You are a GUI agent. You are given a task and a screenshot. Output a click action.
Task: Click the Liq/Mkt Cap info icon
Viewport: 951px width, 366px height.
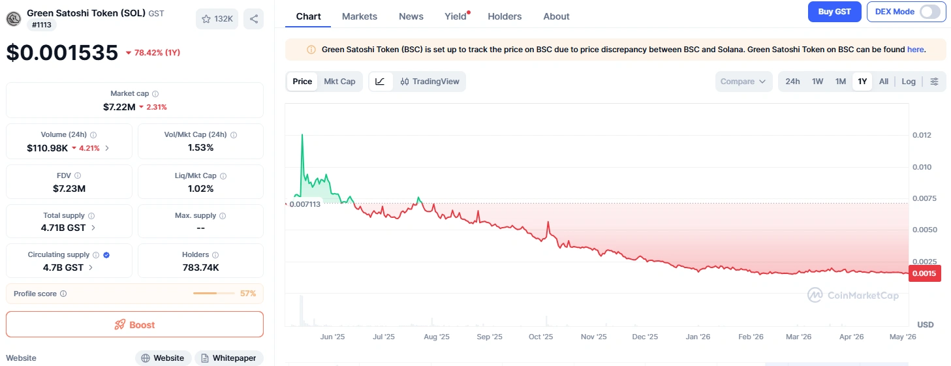click(223, 175)
